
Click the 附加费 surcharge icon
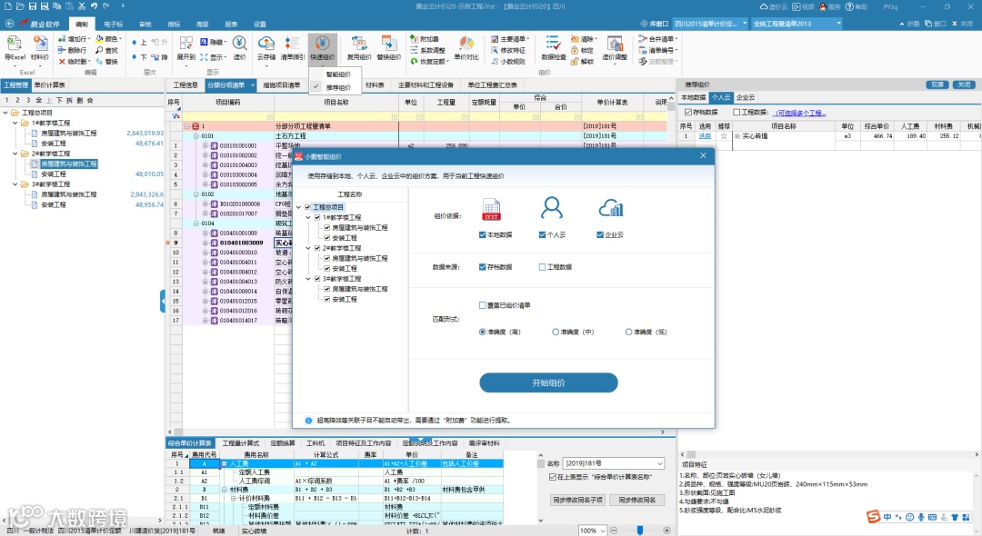pyautogui.click(x=414, y=39)
